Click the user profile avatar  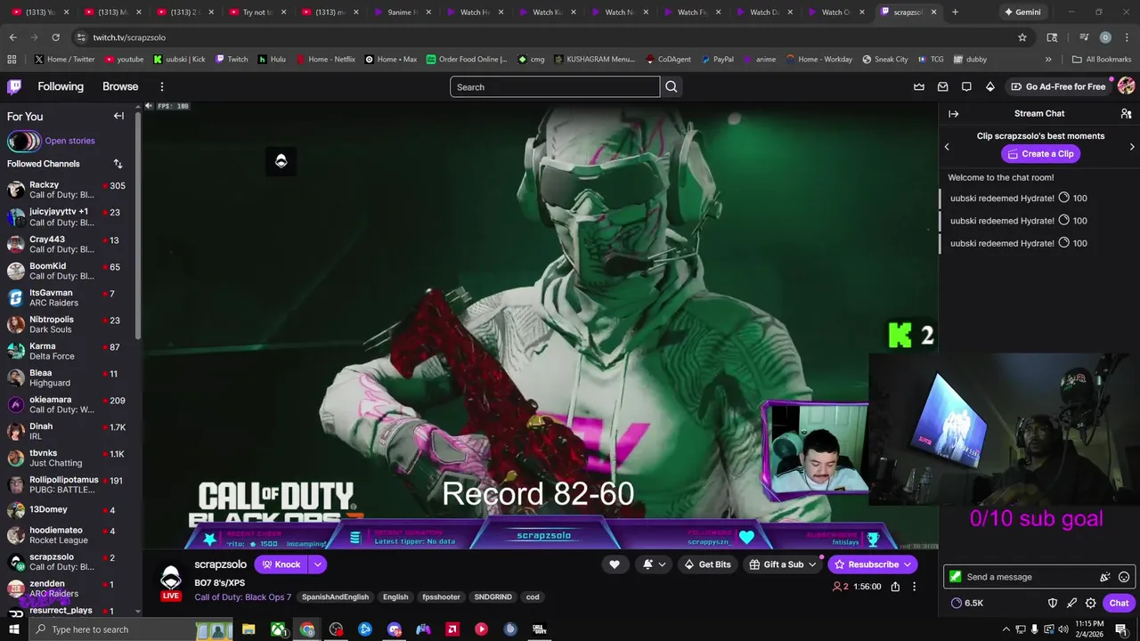click(x=1126, y=86)
